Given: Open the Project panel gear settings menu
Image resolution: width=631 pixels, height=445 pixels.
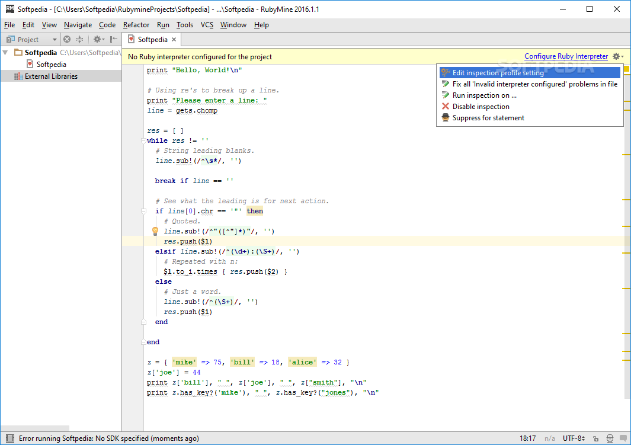Looking at the screenshot, I should click(x=98, y=40).
